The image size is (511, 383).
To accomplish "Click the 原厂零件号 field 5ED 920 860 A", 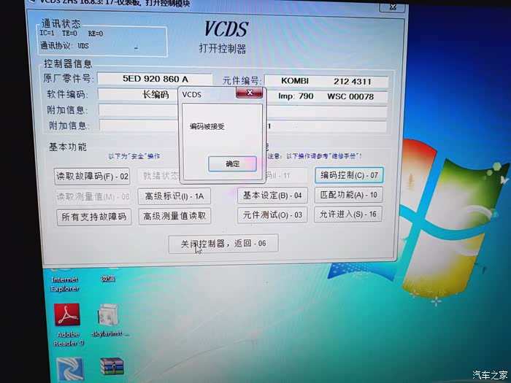I will coord(155,78).
